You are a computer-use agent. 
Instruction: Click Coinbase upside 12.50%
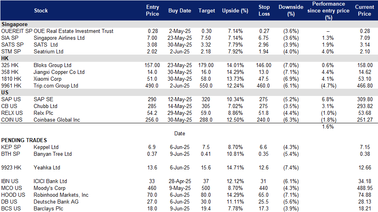[235, 120]
